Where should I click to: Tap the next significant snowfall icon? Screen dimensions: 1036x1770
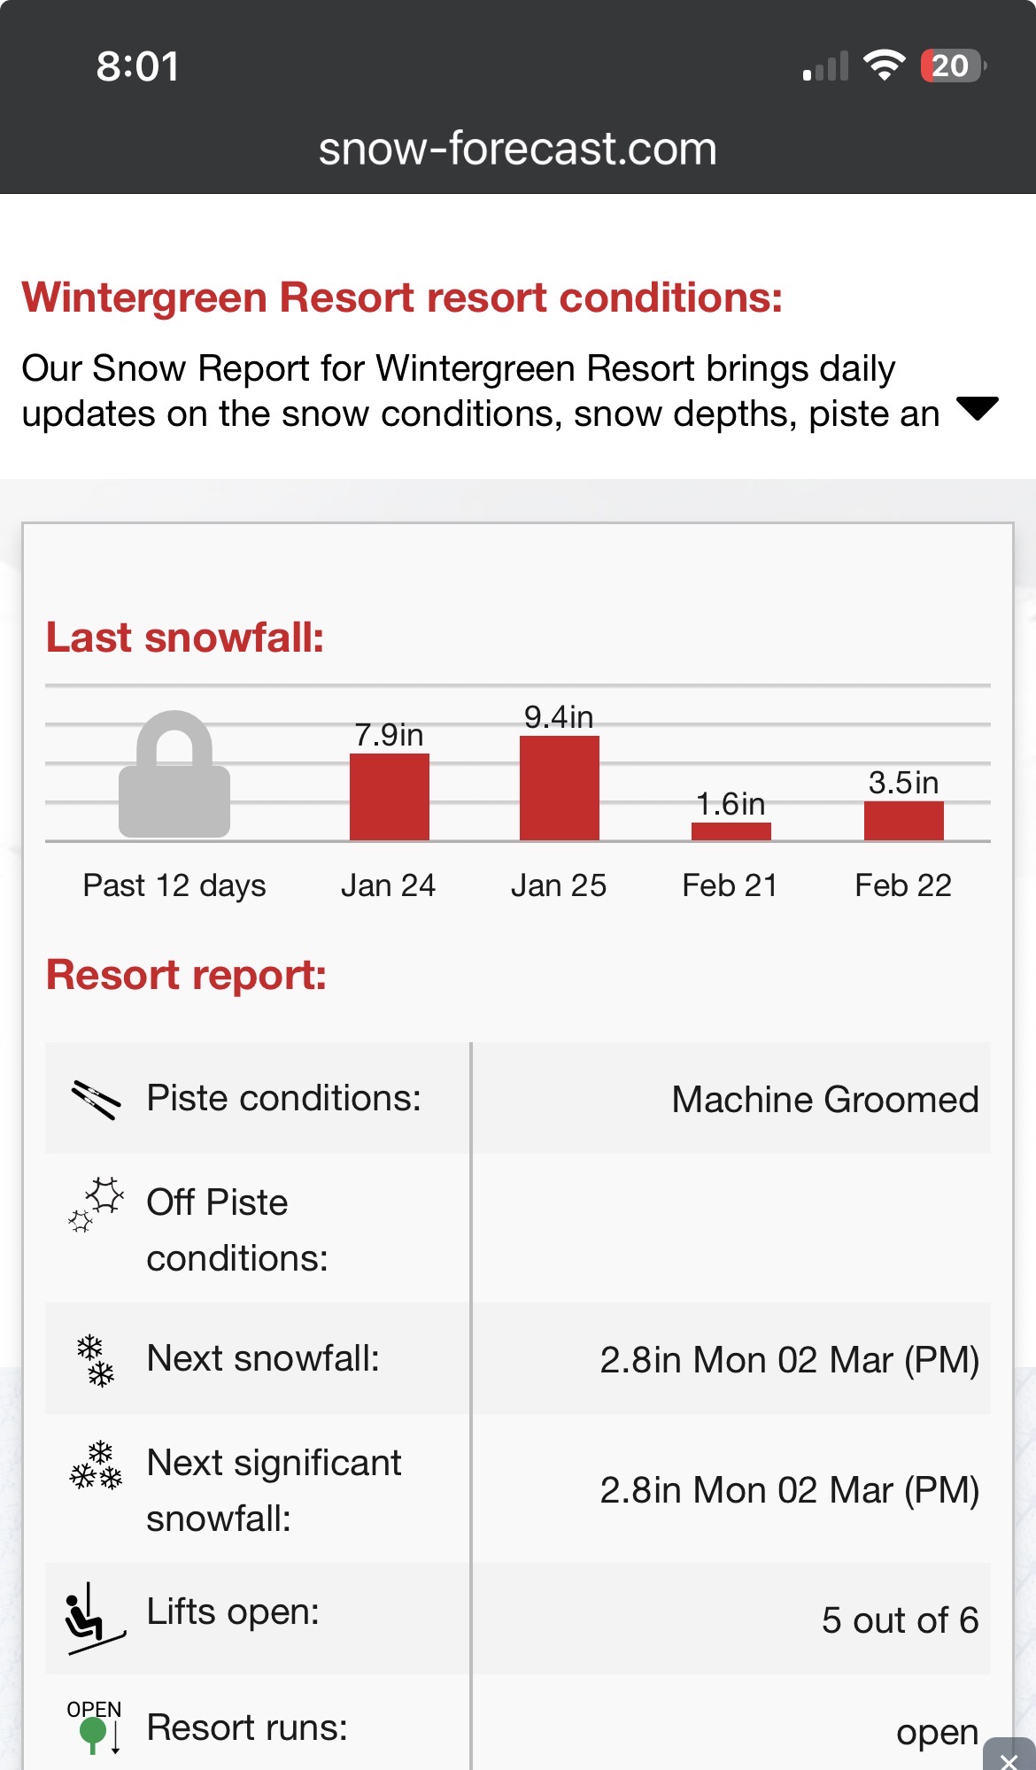point(96,1466)
